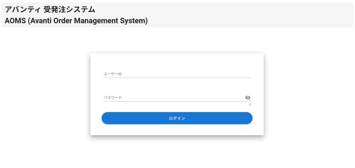Image resolution: width=355 pixels, height=168 pixels.
Task: Select the パスワード placeholder label
Action: tap(113, 98)
